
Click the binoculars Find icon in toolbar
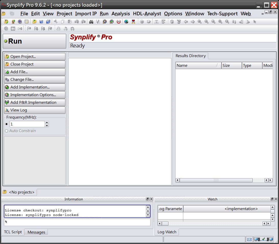(91, 22)
